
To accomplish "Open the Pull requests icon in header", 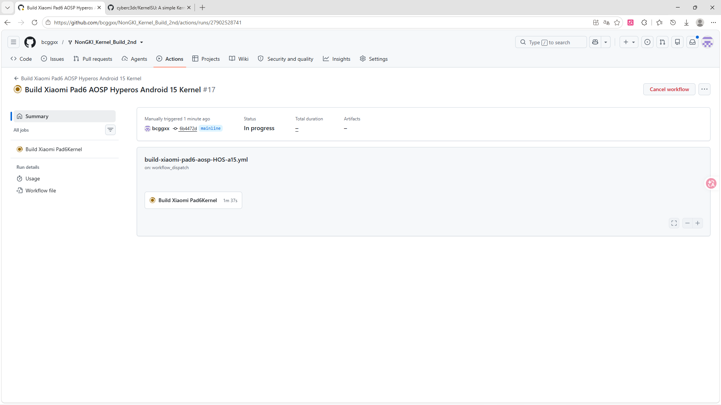I will point(662,42).
